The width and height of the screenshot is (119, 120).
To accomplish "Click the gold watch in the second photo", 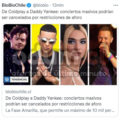I will [56, 80].
